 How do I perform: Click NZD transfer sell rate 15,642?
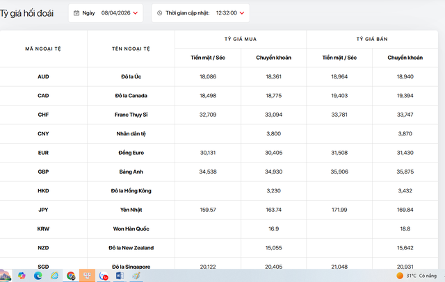click(405, 248)
